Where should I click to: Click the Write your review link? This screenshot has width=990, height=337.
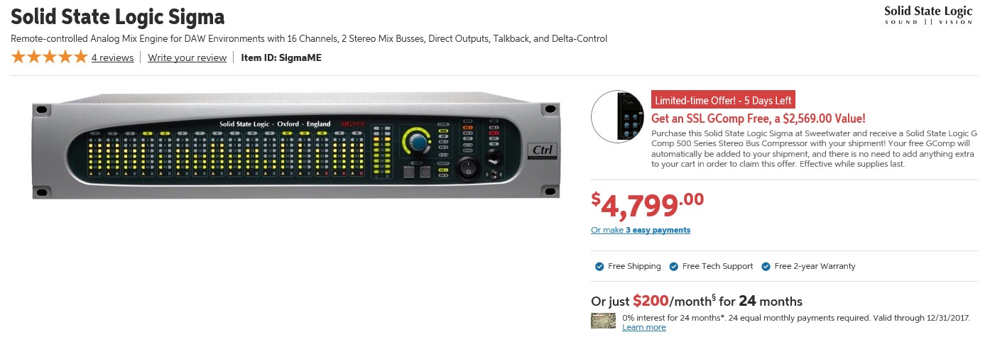(x=187, y=58)
